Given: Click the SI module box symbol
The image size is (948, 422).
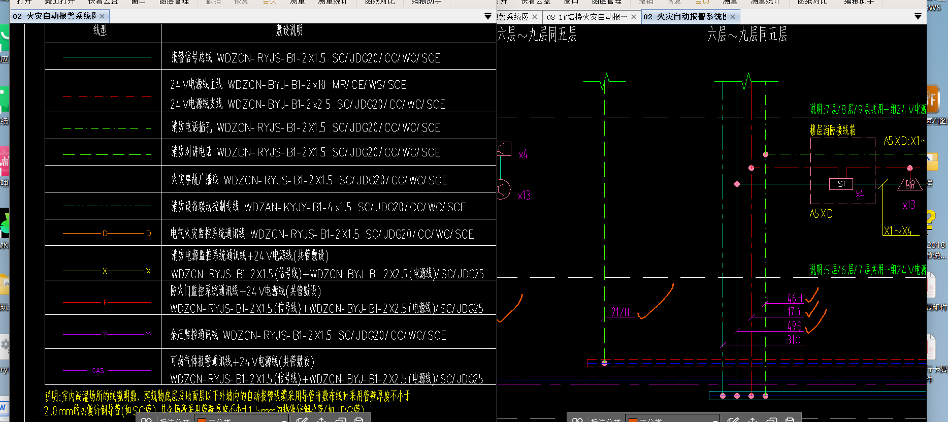Looking at the screenshot, I should coord(841,184).
